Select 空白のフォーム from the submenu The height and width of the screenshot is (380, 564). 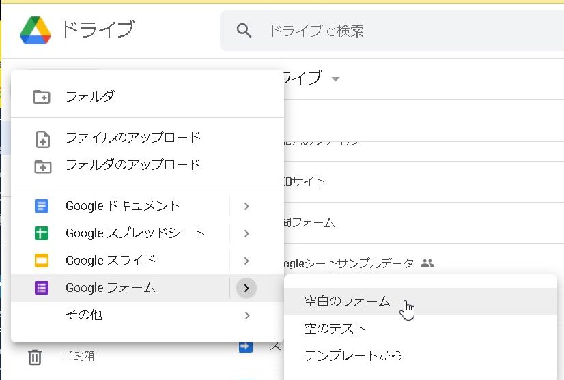click(347, 302)
